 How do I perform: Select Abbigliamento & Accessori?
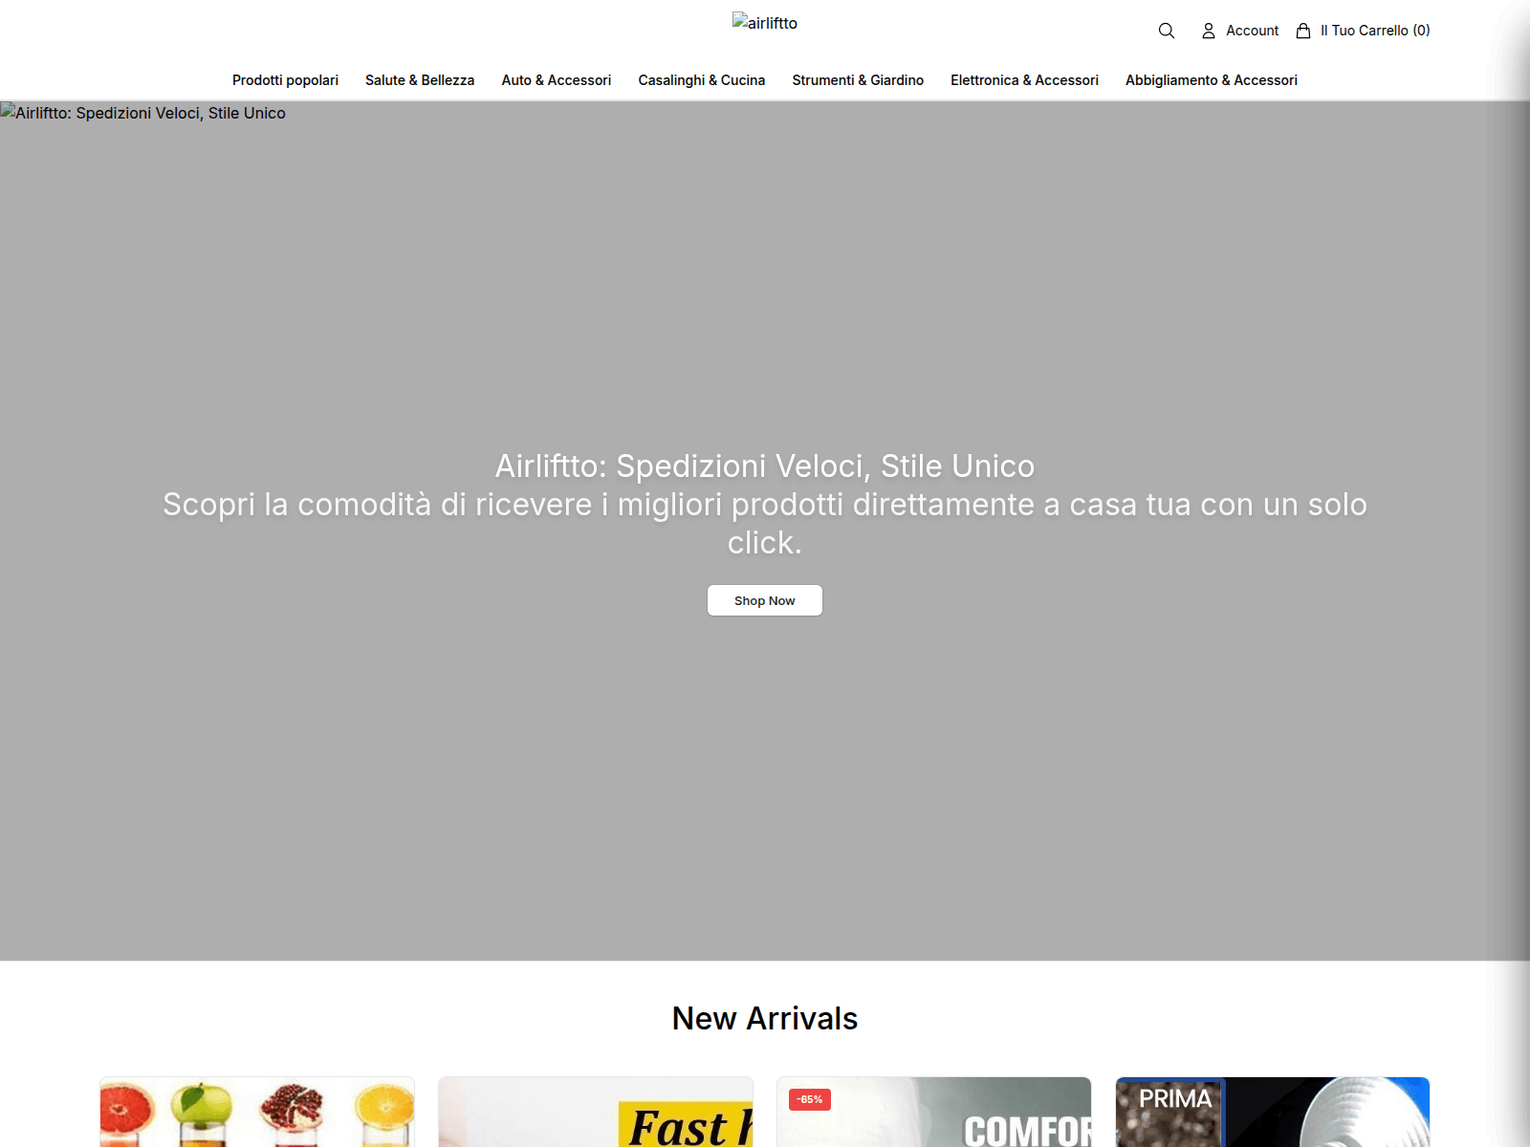point(1212,80)
